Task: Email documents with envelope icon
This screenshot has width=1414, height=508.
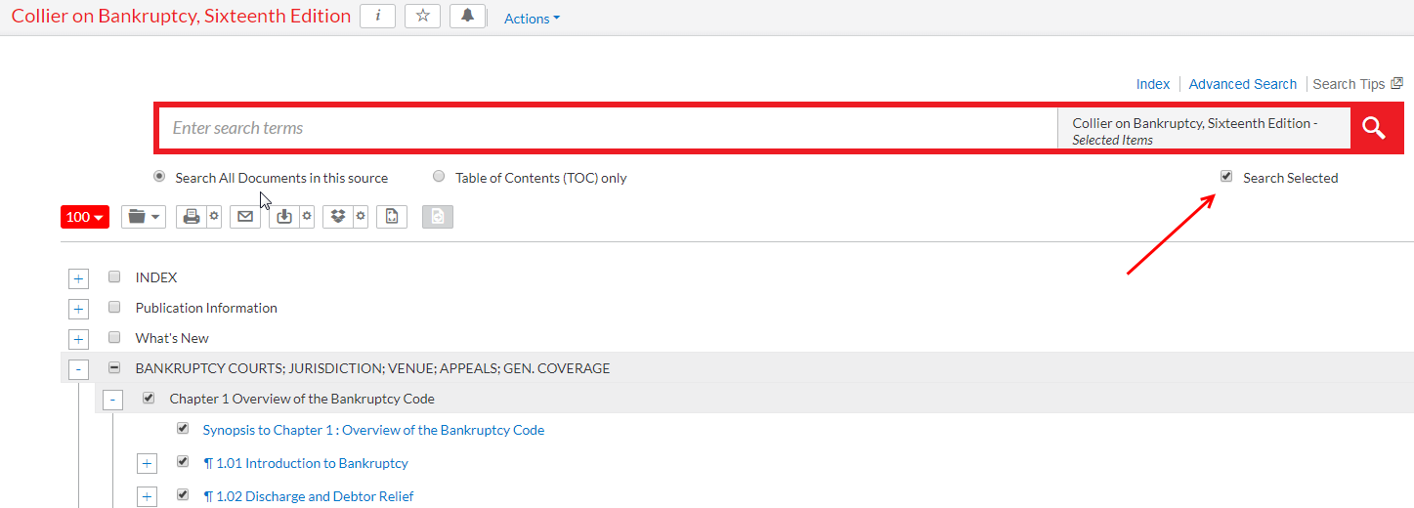Action: (245, 217)
